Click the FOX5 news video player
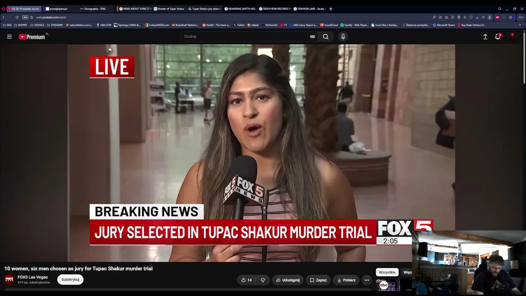The image size is (526, 296). (261, 153)
